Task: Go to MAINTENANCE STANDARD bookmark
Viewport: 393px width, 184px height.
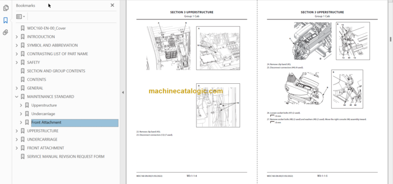Action: pyautogui.click(x=51, y=97)
